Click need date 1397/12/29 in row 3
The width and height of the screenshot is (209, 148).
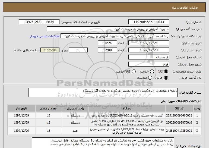[21, 131]
